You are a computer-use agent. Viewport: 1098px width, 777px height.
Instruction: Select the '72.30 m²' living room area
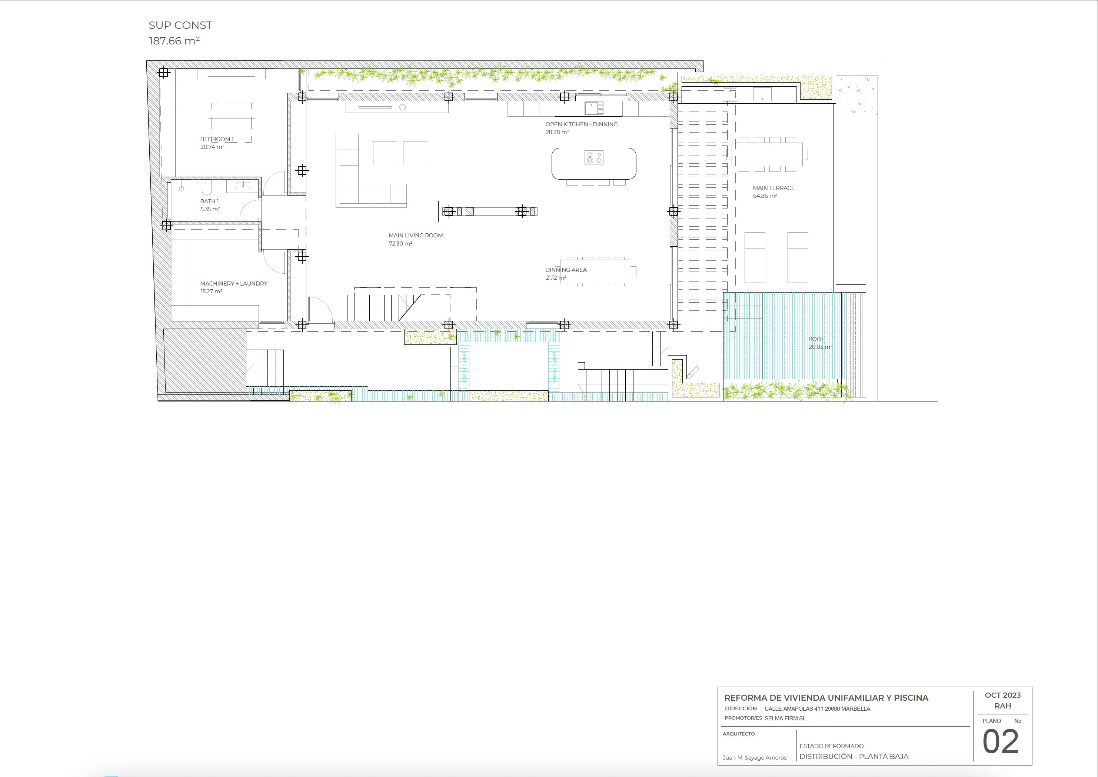[x=400, y=244]
